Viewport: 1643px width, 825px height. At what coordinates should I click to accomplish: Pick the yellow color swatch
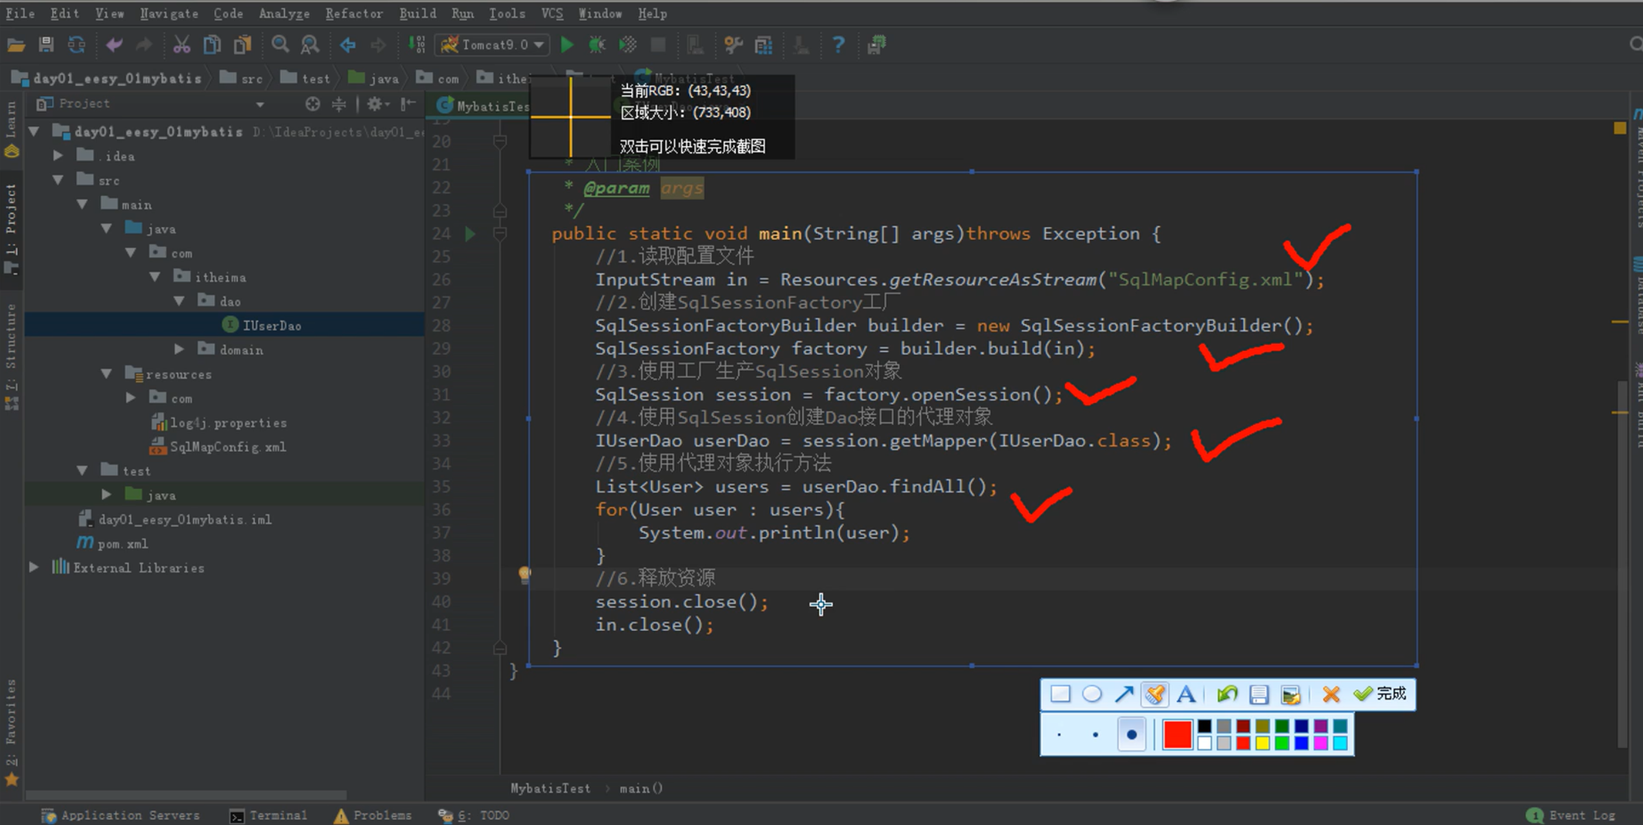1263,743
